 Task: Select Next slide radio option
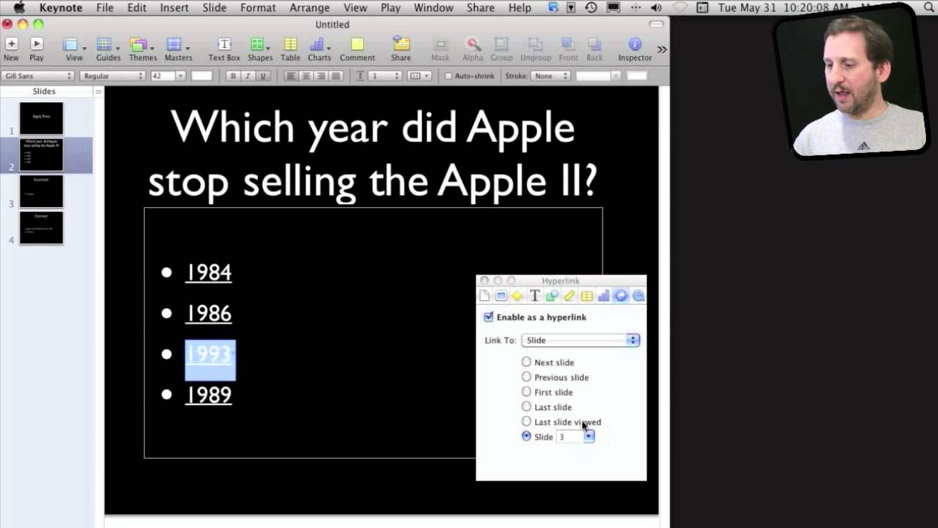(526, 362)
